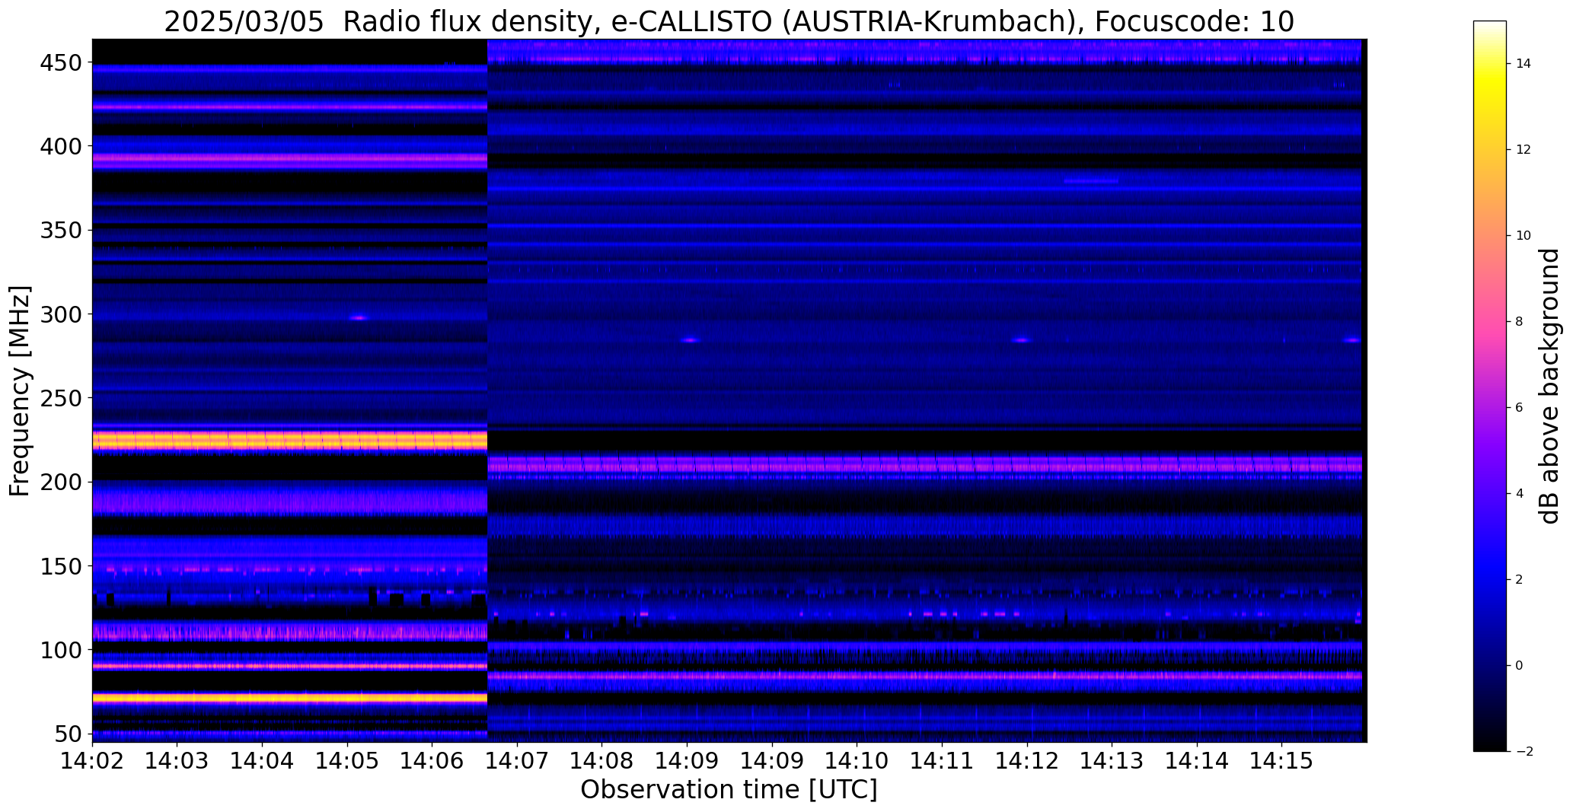Screen dimensions: 1573x812
Task: Click the 300 frequency axis tick label
Action: 61,314
